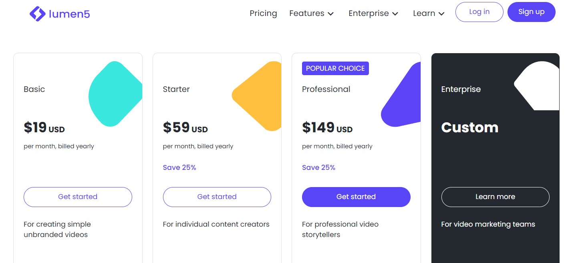Expand the Learn dropdown menu
The width and height of the screenshot is (572, 263).
point(429,13)
